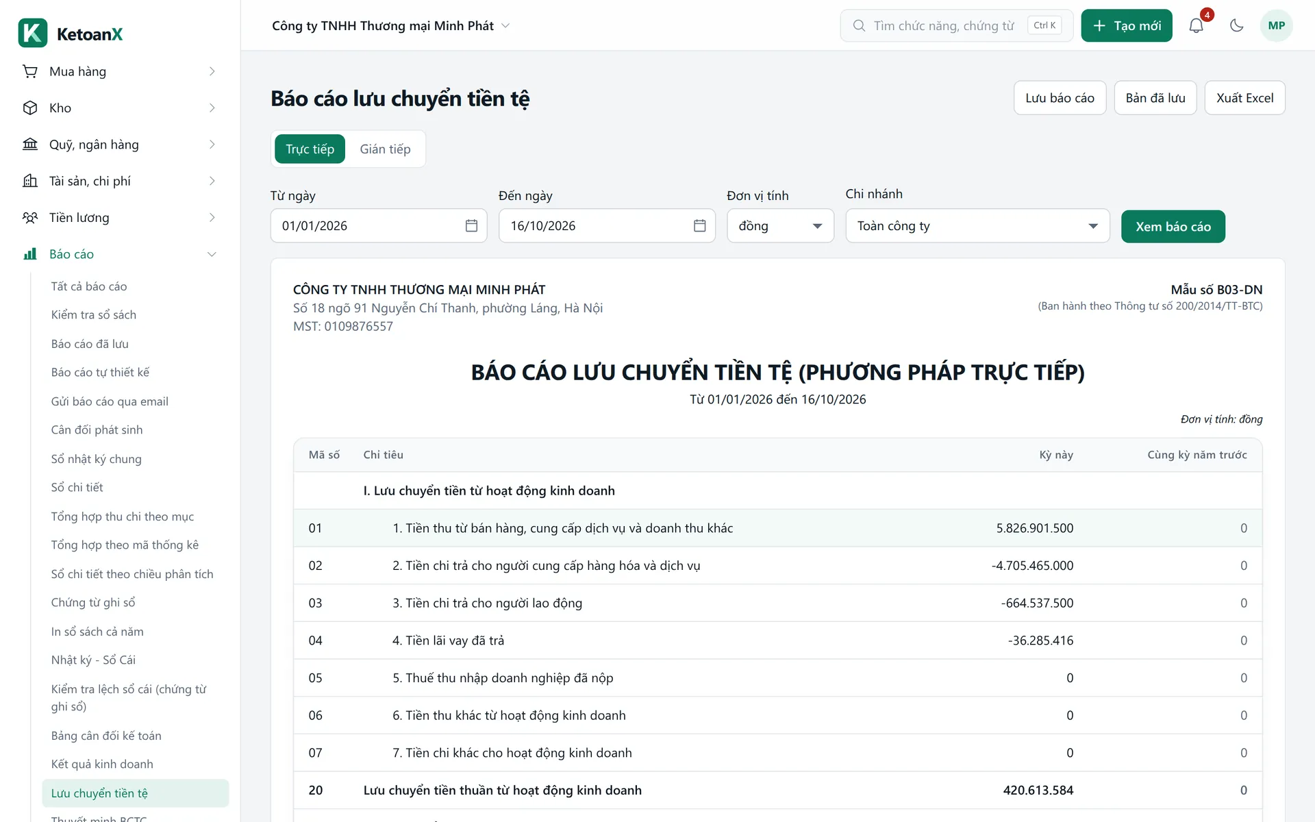The width and height of the screenshot is (1315, 822).
Task: Open Sổ nhật ký chung
Action: tap(96, 459)
